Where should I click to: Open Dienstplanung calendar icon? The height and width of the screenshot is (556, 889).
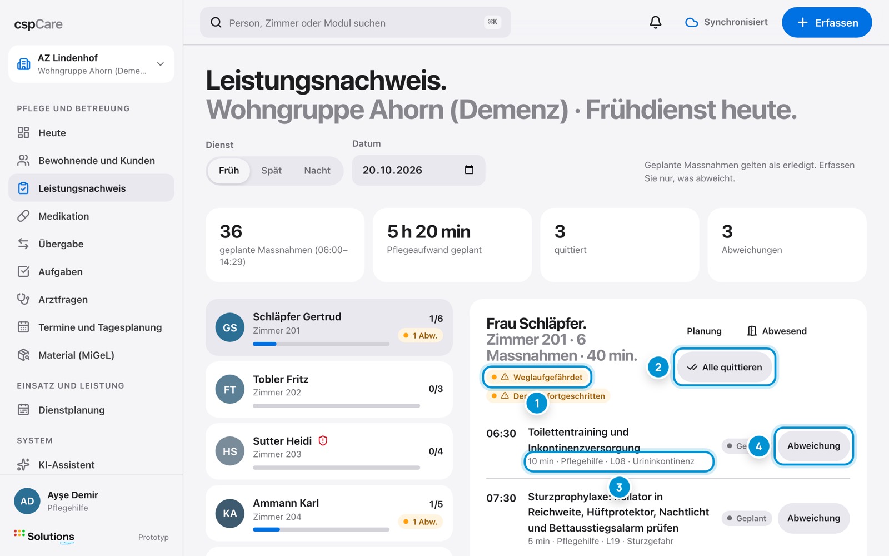(23, 410)
